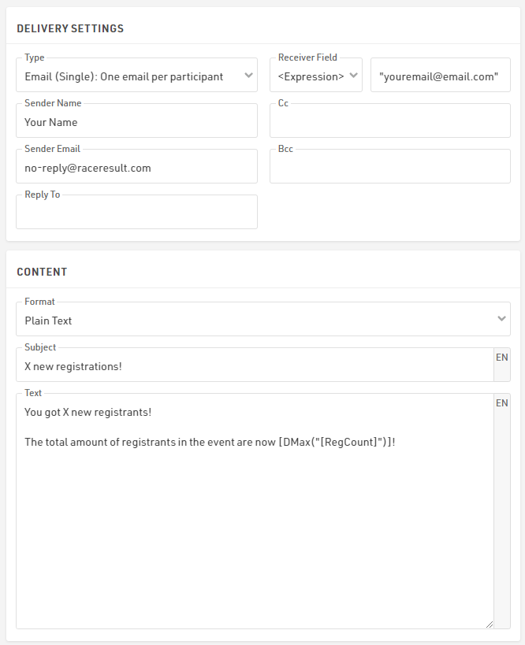
Task: Click the DMax RegCount expression line in text
Action: pos(210,442)
